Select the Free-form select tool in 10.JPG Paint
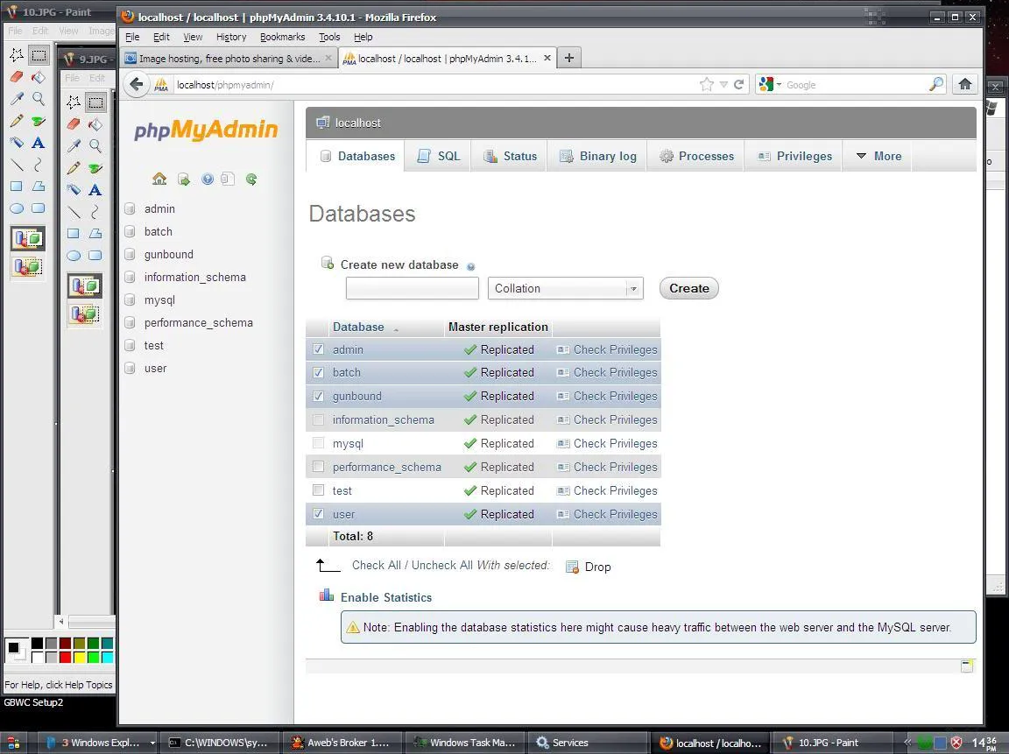Viewport: 1009px width, 754px height. (x=17, y=54)
